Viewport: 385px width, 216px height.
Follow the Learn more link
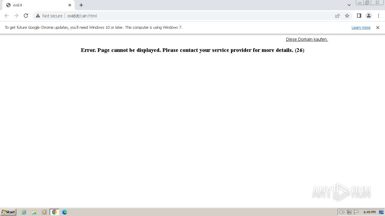point(361,27)
